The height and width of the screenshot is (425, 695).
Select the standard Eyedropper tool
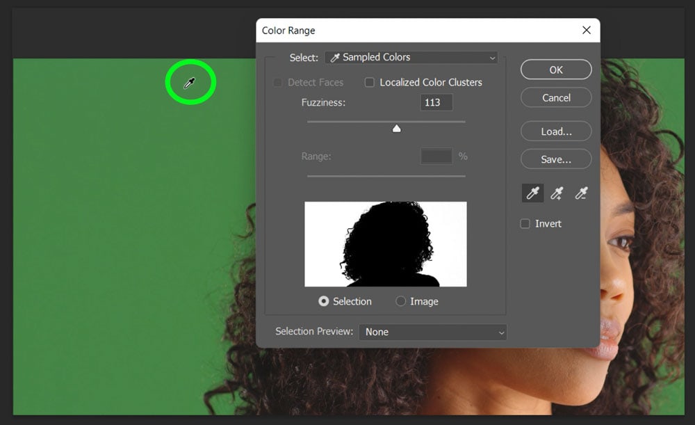[533, 193]
